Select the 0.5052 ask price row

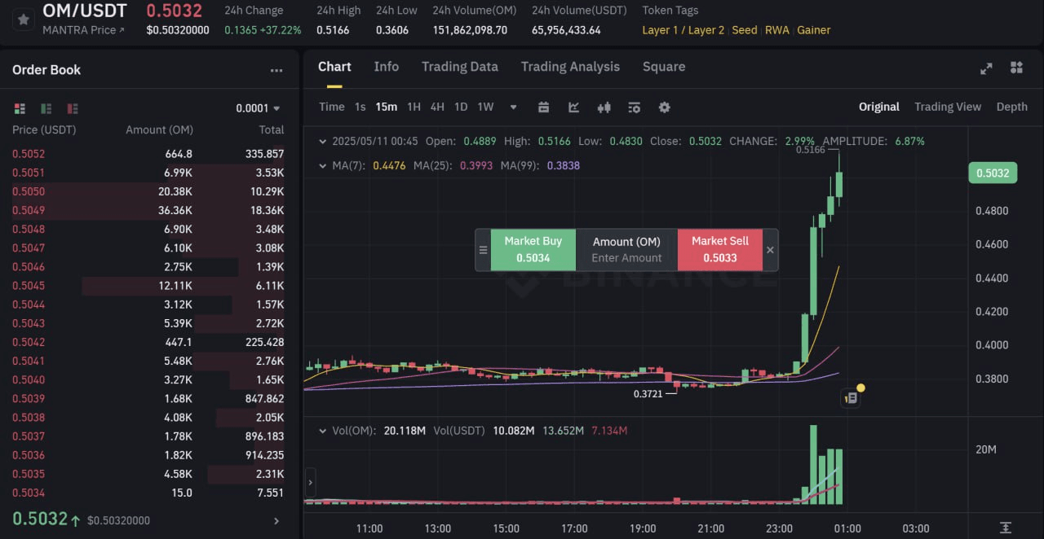point(148,154)
